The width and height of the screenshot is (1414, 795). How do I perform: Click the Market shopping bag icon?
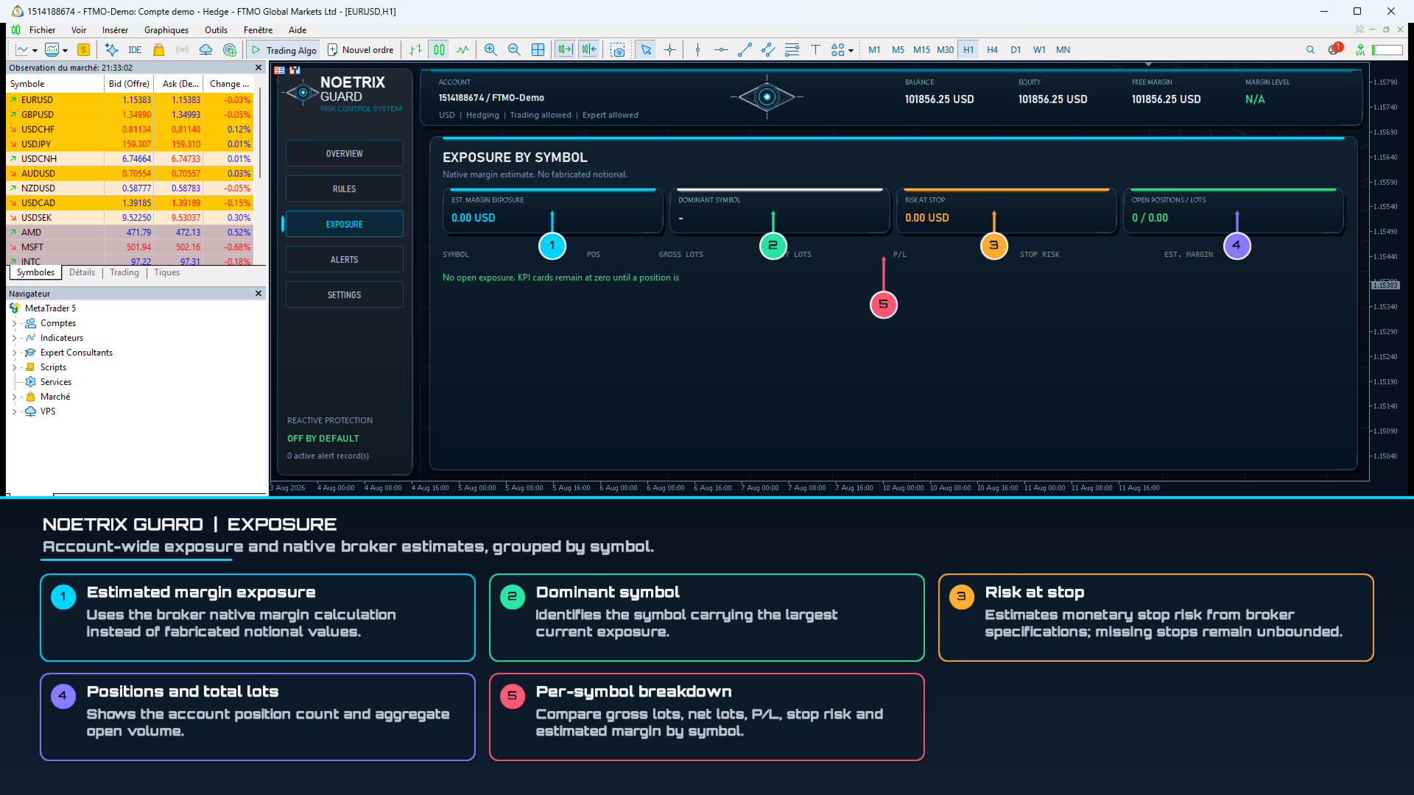[158, 50]
